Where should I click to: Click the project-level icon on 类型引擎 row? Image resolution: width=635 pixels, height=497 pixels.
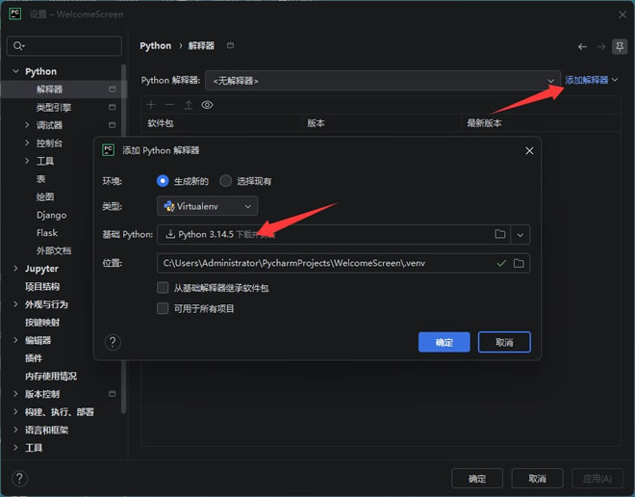tap(113, 107)
